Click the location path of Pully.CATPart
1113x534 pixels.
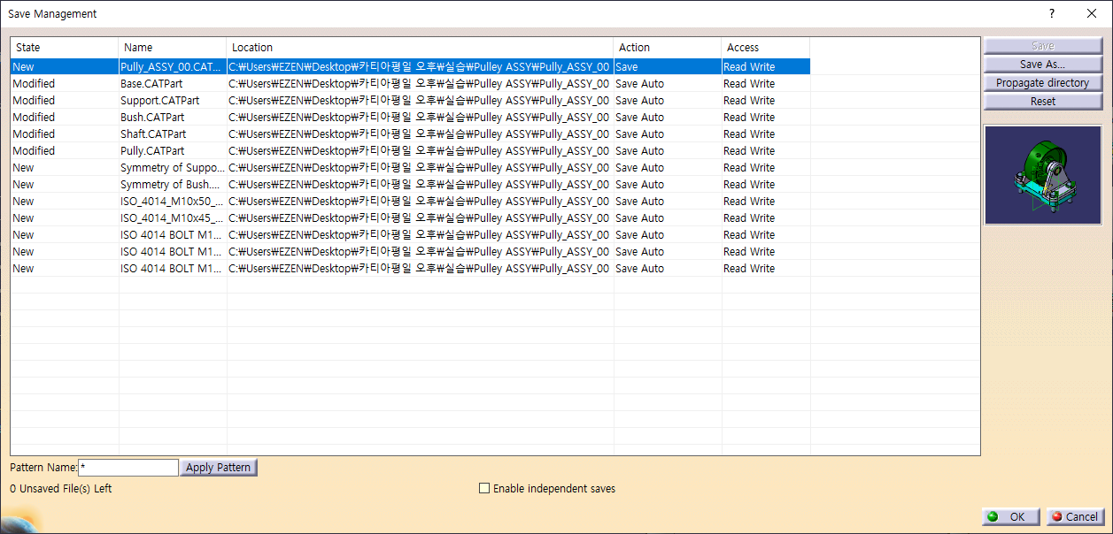click(x=419, y=150)
